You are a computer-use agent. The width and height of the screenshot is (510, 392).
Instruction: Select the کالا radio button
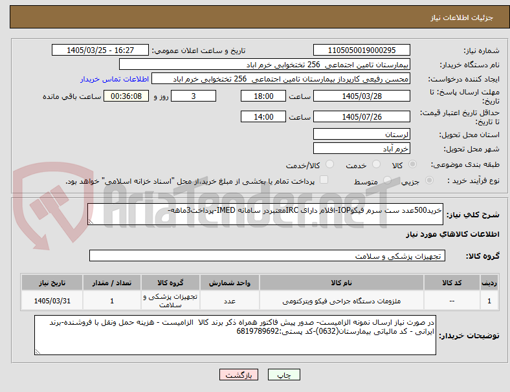412,164
